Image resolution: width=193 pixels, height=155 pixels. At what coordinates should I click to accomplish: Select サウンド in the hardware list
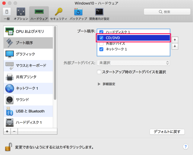(x=28, y=100)
